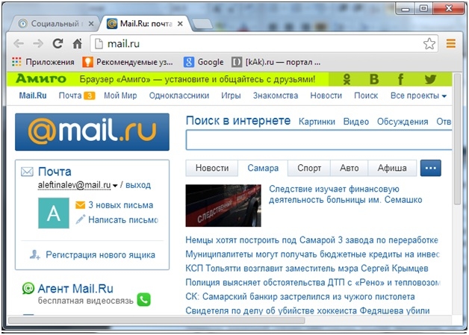Select the Обсуждения search category
Viewport: 469px width, 335px height.
coord(403,122)
